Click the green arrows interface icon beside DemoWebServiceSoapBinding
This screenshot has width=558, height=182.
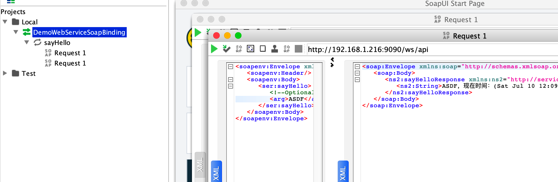(x=26, y=32)
